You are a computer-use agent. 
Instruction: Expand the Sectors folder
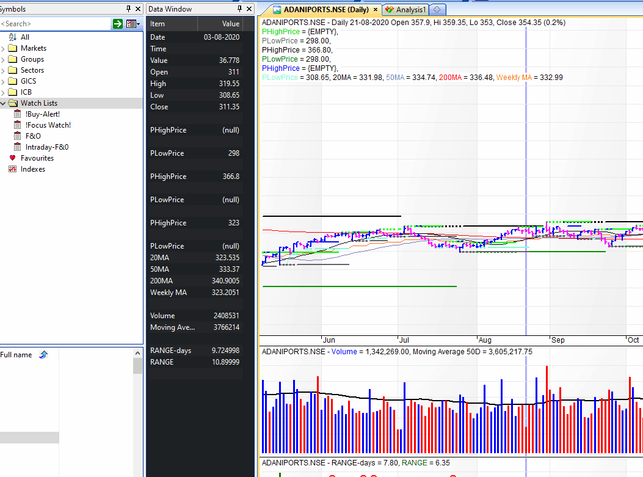(x=3, y=71)
